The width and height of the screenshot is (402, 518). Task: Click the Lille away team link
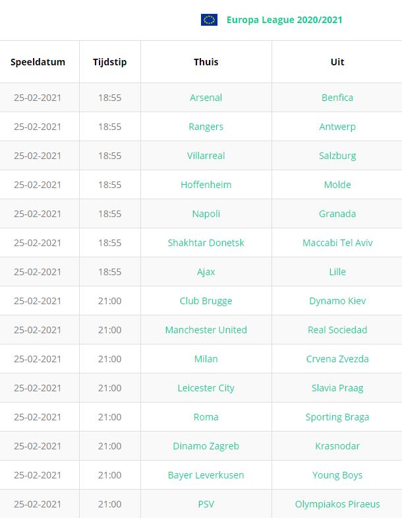click(x=337, y=272)
